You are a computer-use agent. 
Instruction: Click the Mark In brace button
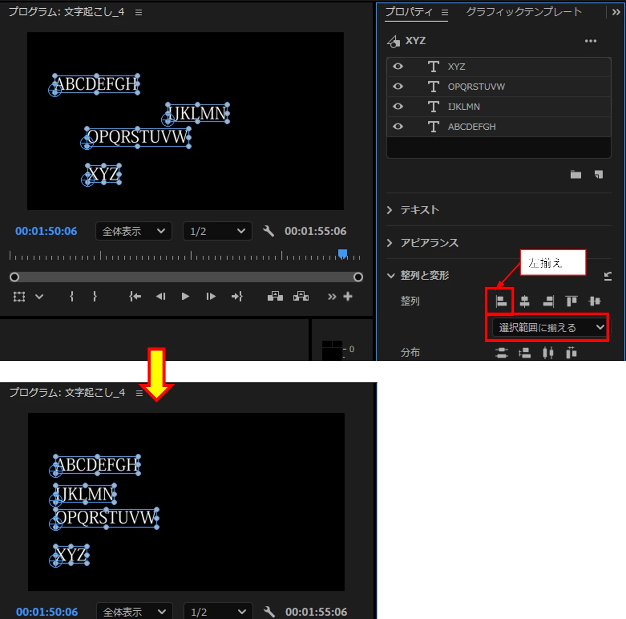point(71,296)
